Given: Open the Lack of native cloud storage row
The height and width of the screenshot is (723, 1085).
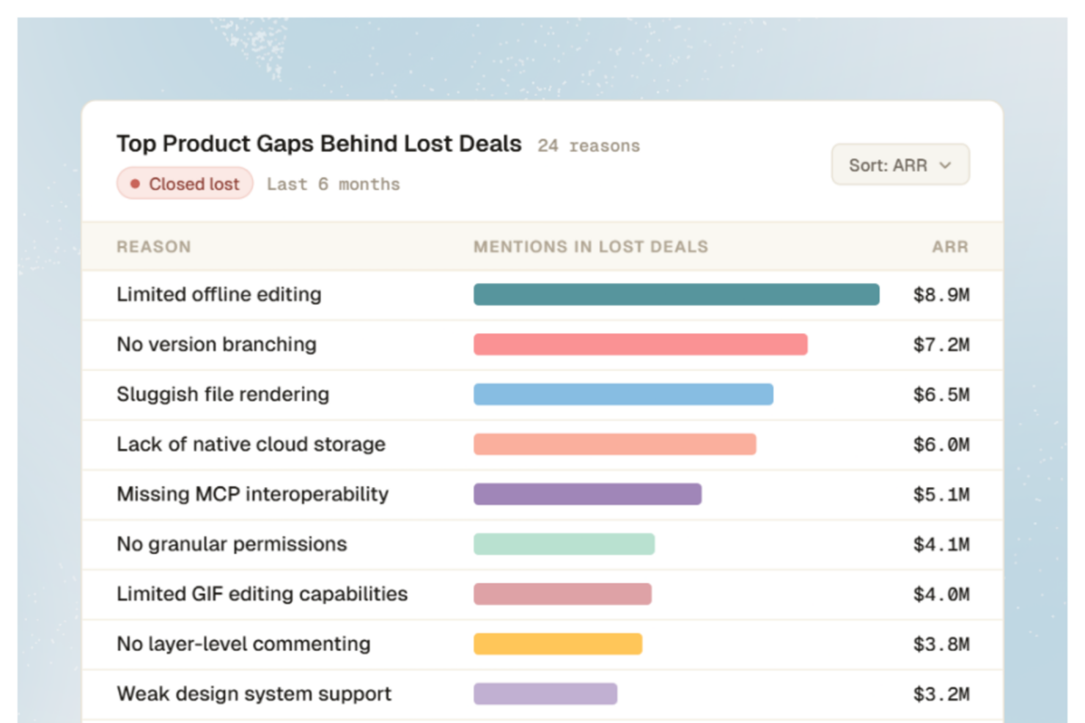Looking at the screenshot, I should (x=542, y=445).
